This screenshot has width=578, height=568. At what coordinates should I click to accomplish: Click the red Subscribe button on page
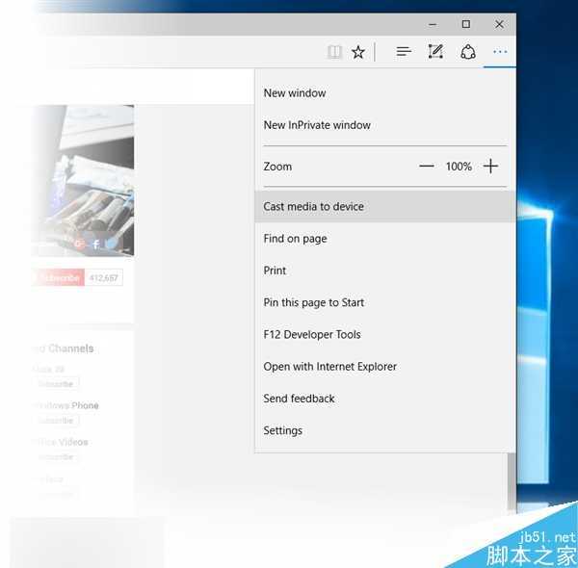coord(59,277)
